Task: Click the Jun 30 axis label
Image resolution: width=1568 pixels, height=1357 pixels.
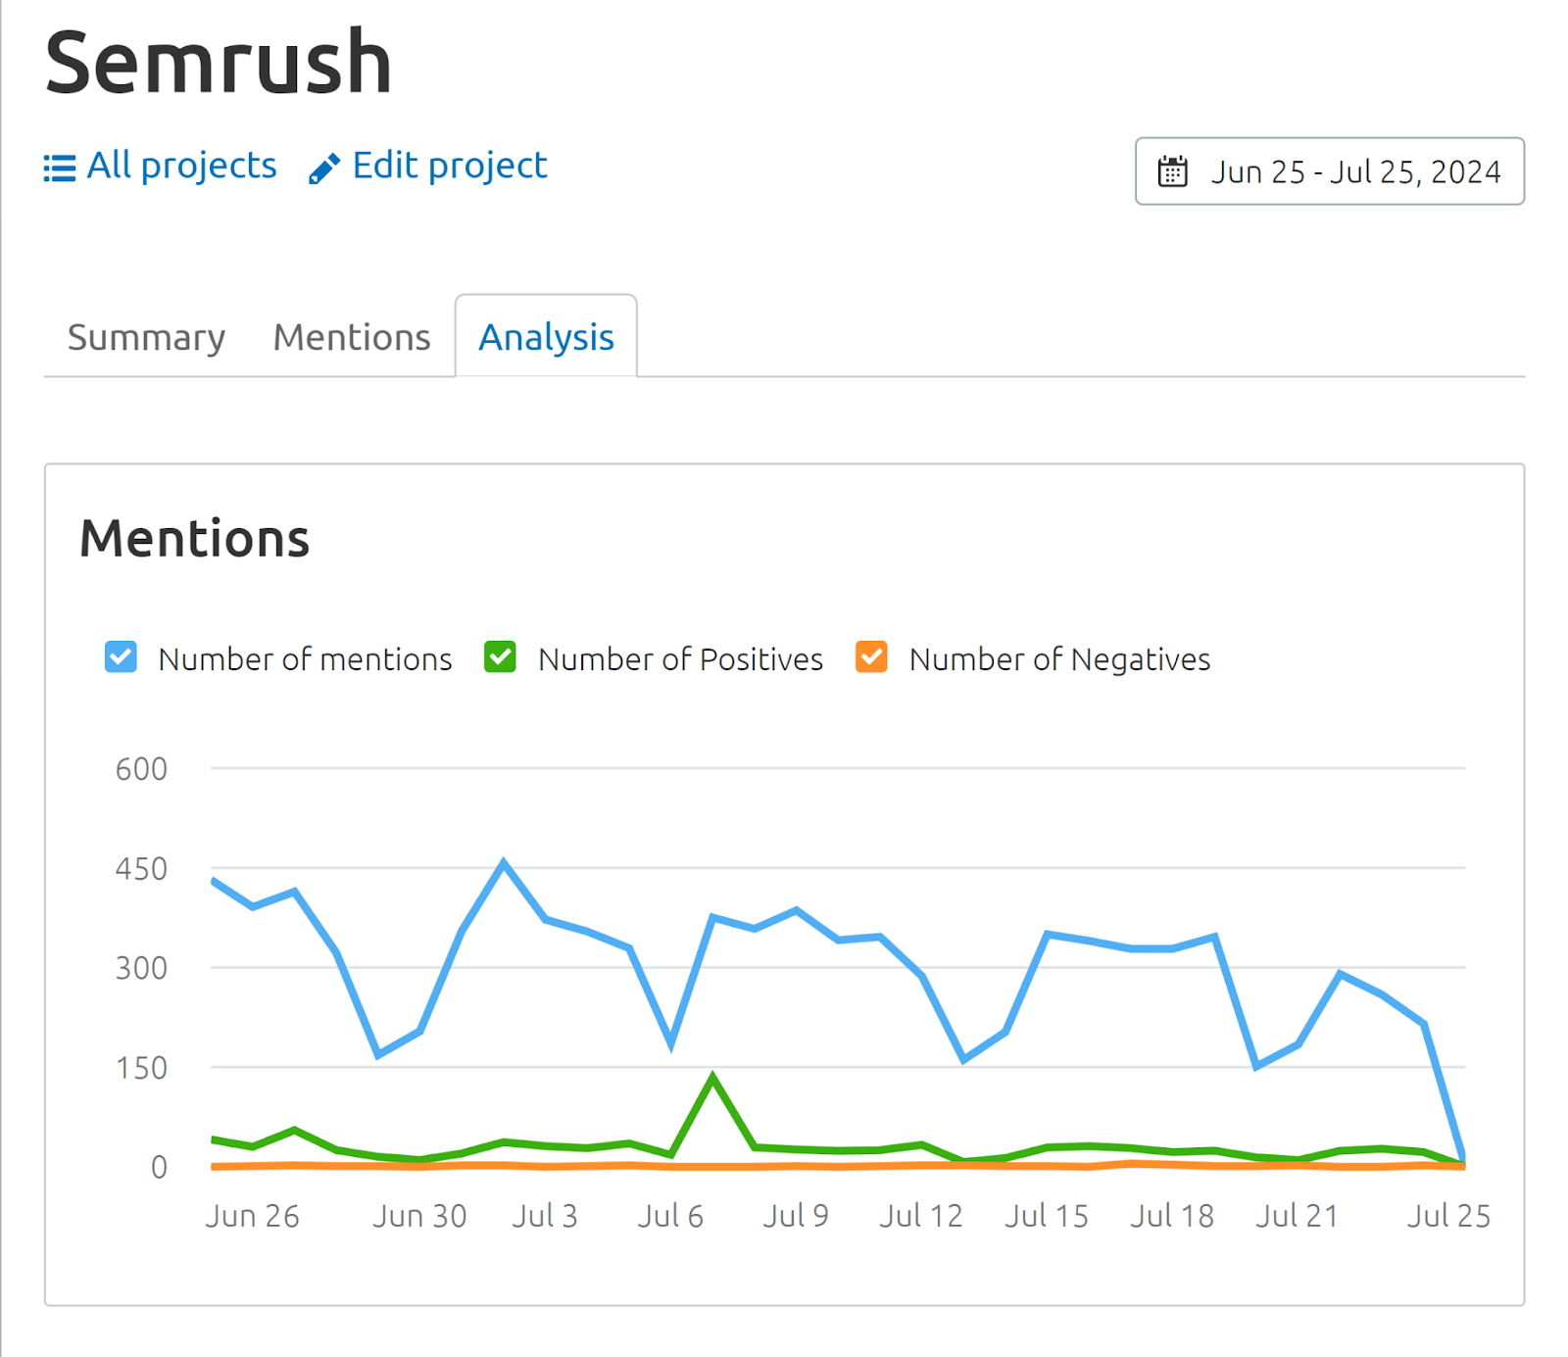Action: pyautogui.click(x=419, y=1216)
